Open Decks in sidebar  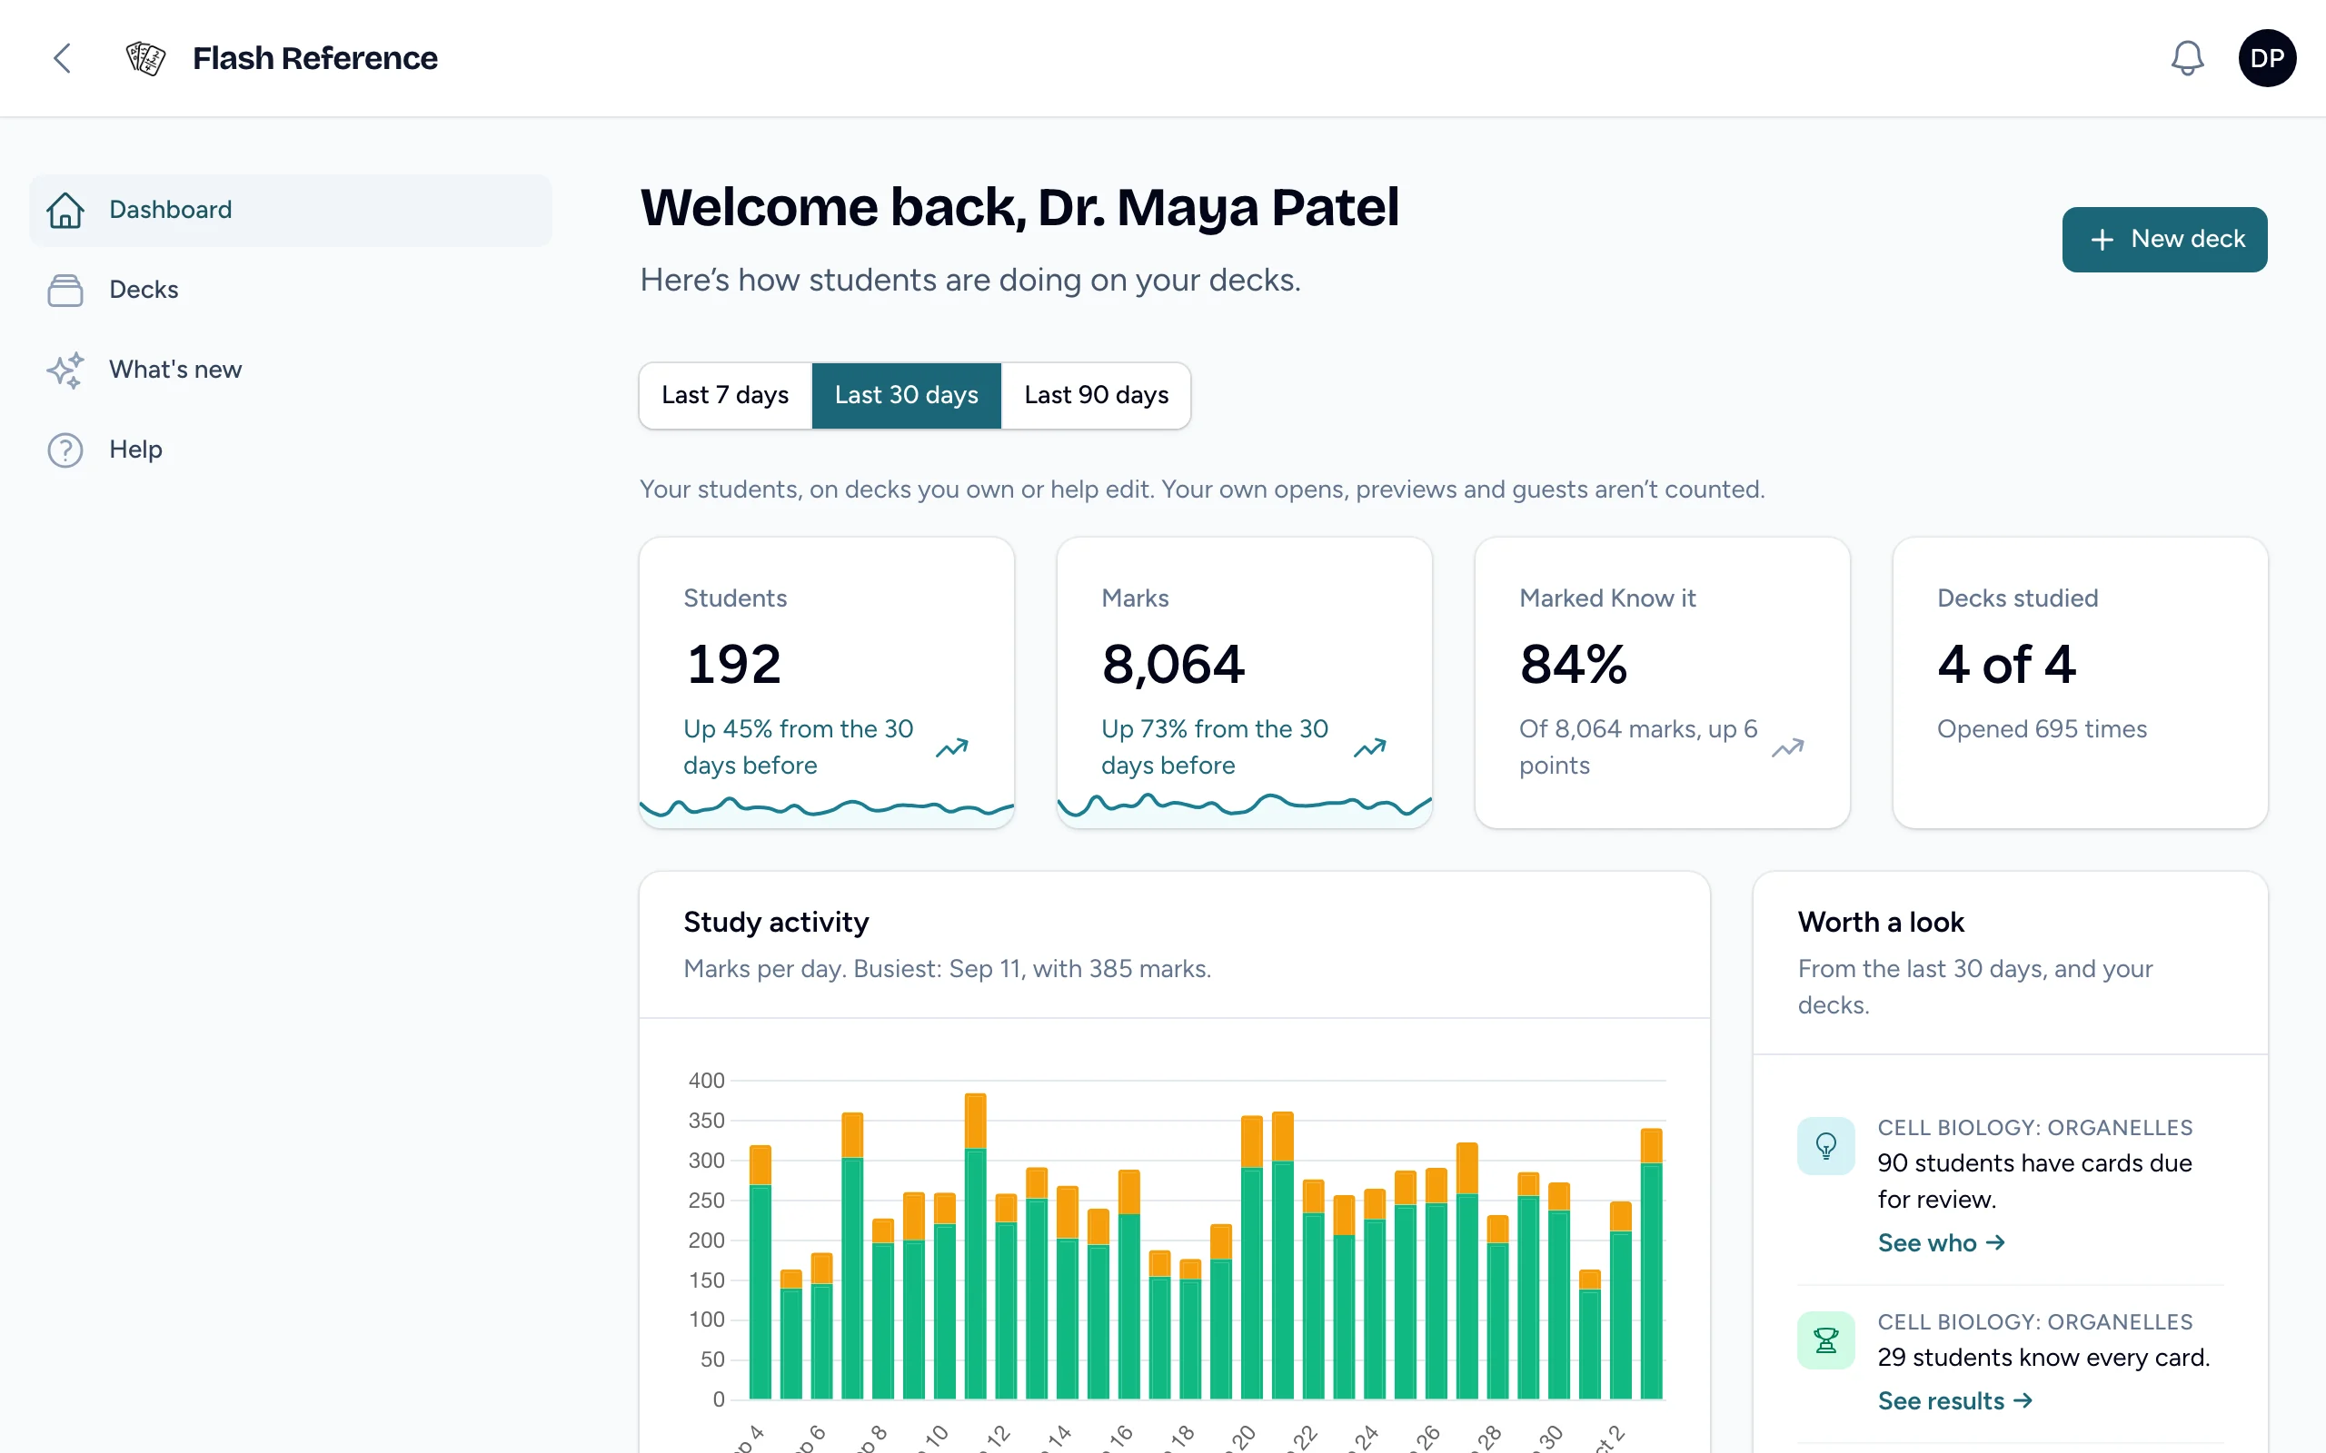click(x=292, y=291)
